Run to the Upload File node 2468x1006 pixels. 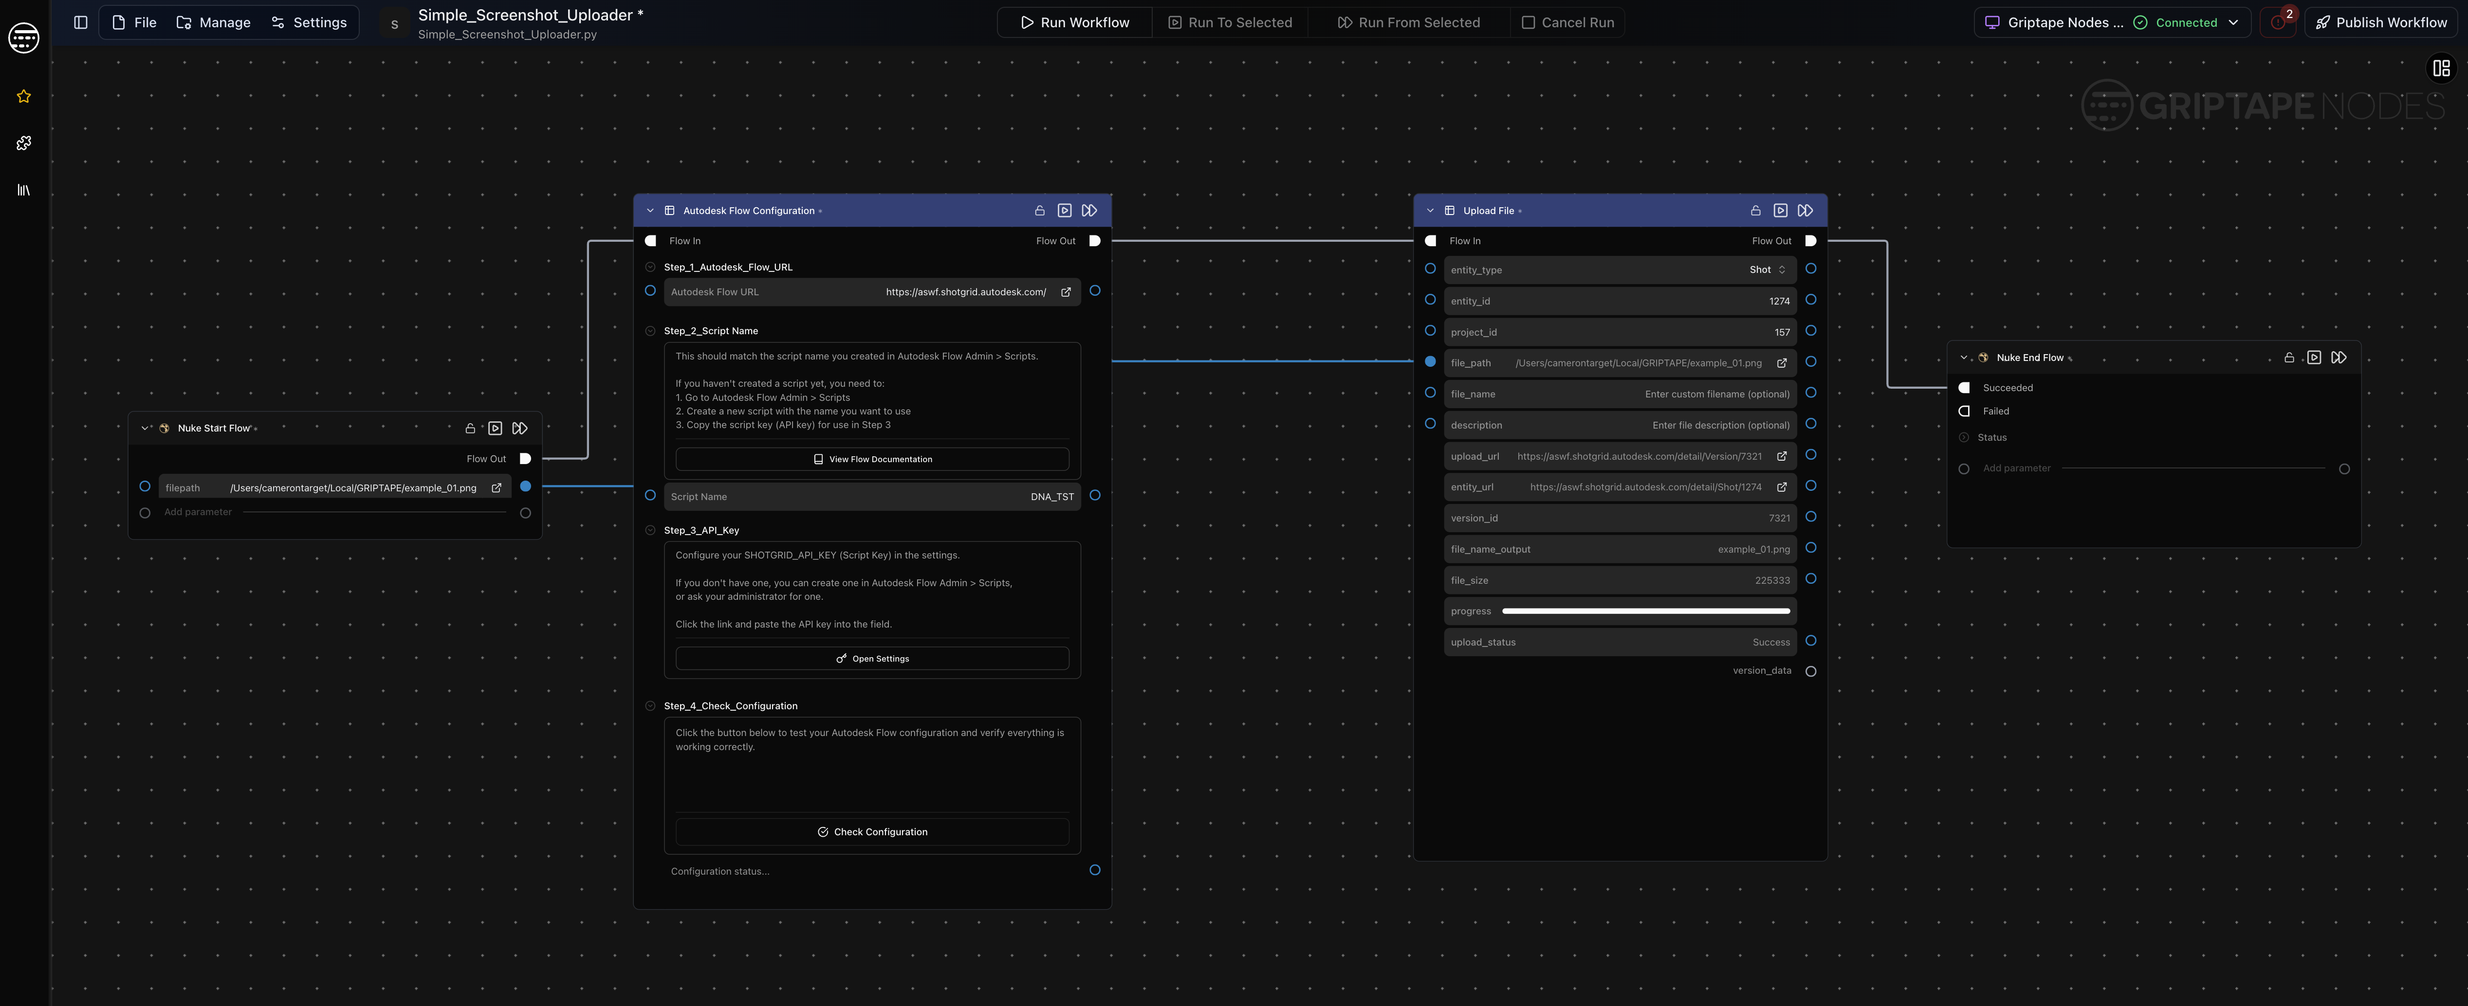[x=1780, y=211]
